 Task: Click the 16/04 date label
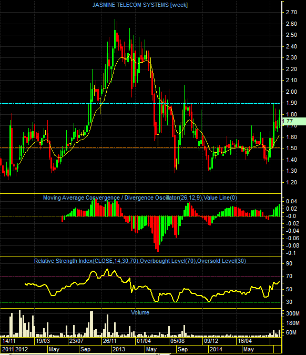click(x=244, y=341)
